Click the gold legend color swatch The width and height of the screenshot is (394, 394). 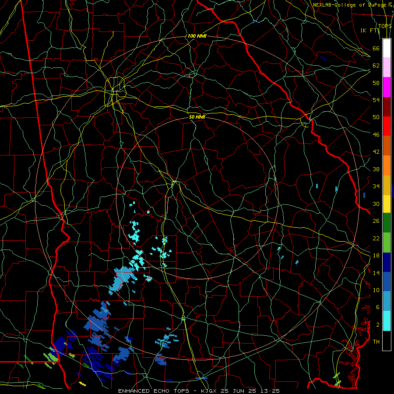coord(387,185)
